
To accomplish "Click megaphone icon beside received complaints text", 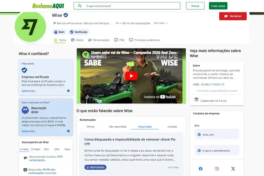I will (x=25, y=158).
